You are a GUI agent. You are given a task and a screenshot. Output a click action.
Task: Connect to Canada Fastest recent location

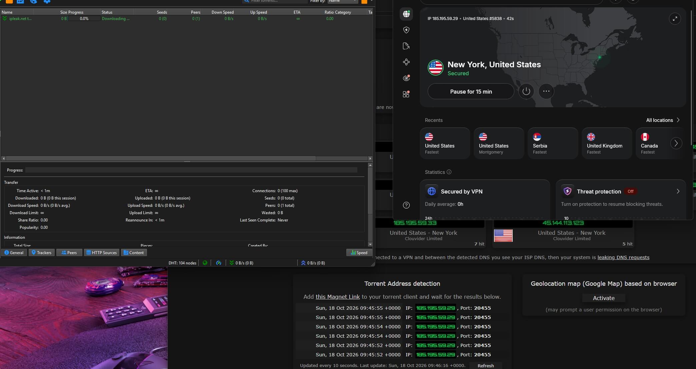[653, 143]
